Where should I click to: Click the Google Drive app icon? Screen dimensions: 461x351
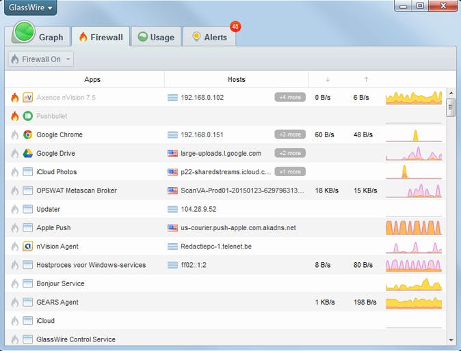click(x=27, y=153)
